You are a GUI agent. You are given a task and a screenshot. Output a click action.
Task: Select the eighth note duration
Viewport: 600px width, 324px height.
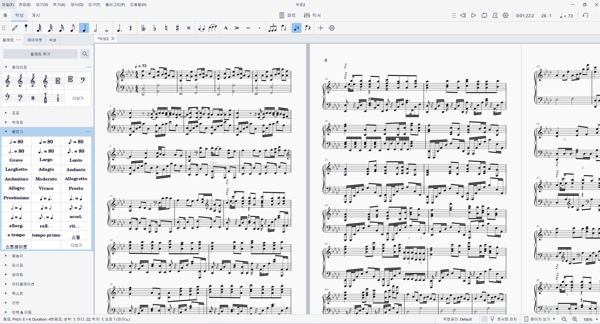73,28
